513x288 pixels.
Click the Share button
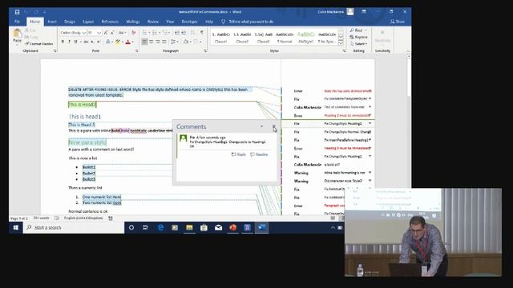tap(398, 22)
